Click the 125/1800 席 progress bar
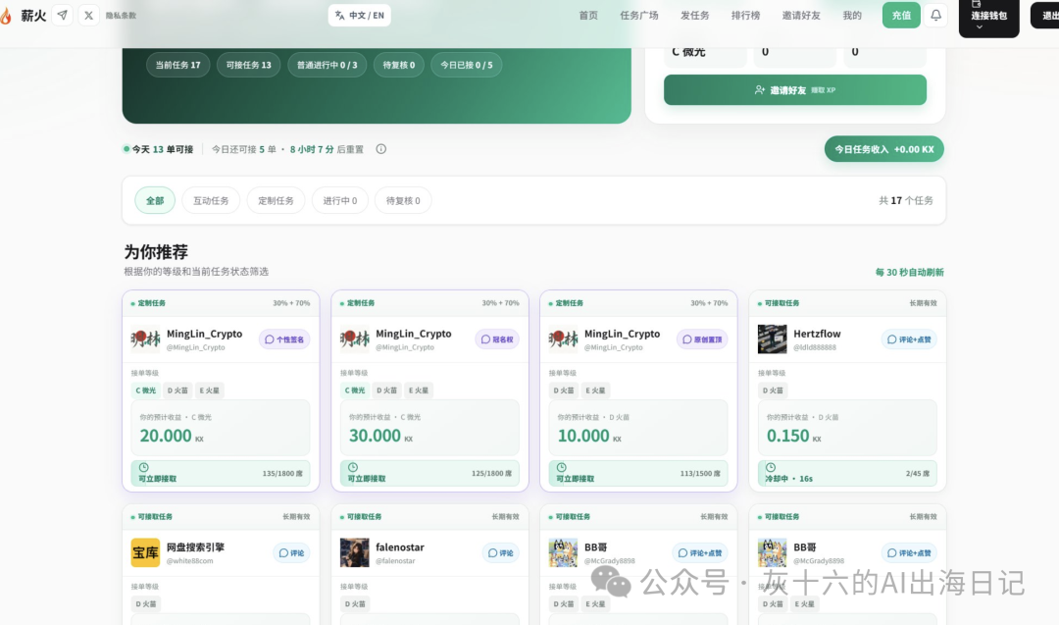 coord(429,473)
